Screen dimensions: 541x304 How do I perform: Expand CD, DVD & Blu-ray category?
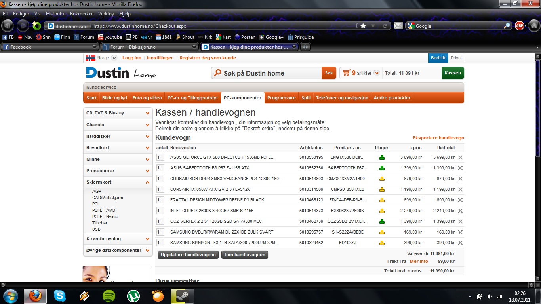pos(118,113)
